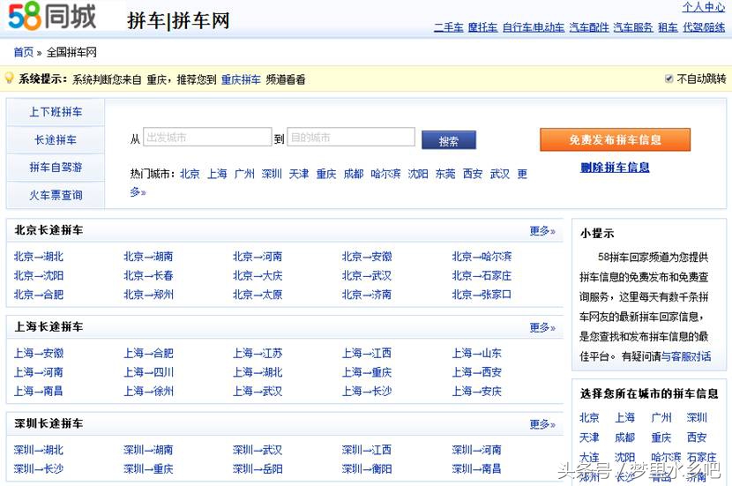Open 汽车服务 in the top navigation
The image size is (732, 486).
point(633,27)
